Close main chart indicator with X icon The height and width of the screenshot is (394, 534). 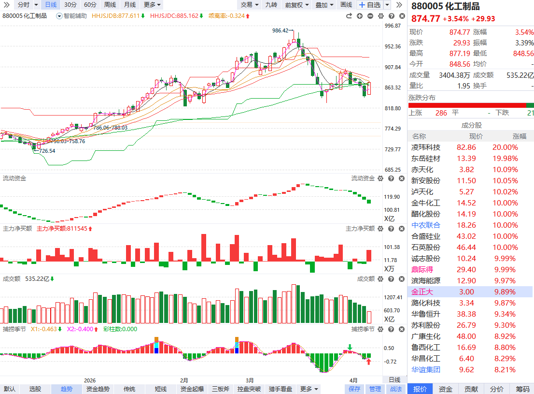click(x=402, y=16)
